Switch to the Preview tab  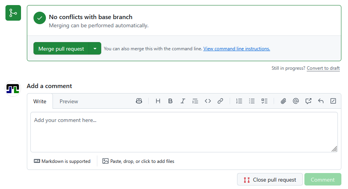click(69, 101)
